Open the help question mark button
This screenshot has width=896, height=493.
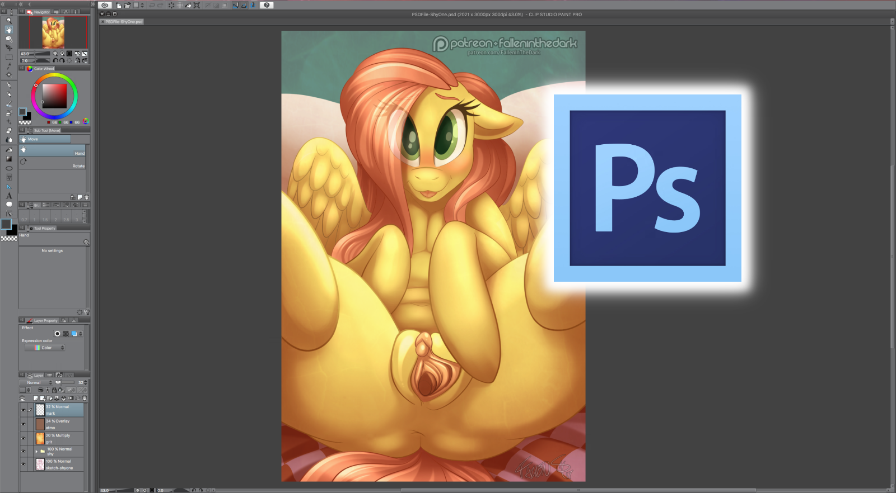coord(267,5)
